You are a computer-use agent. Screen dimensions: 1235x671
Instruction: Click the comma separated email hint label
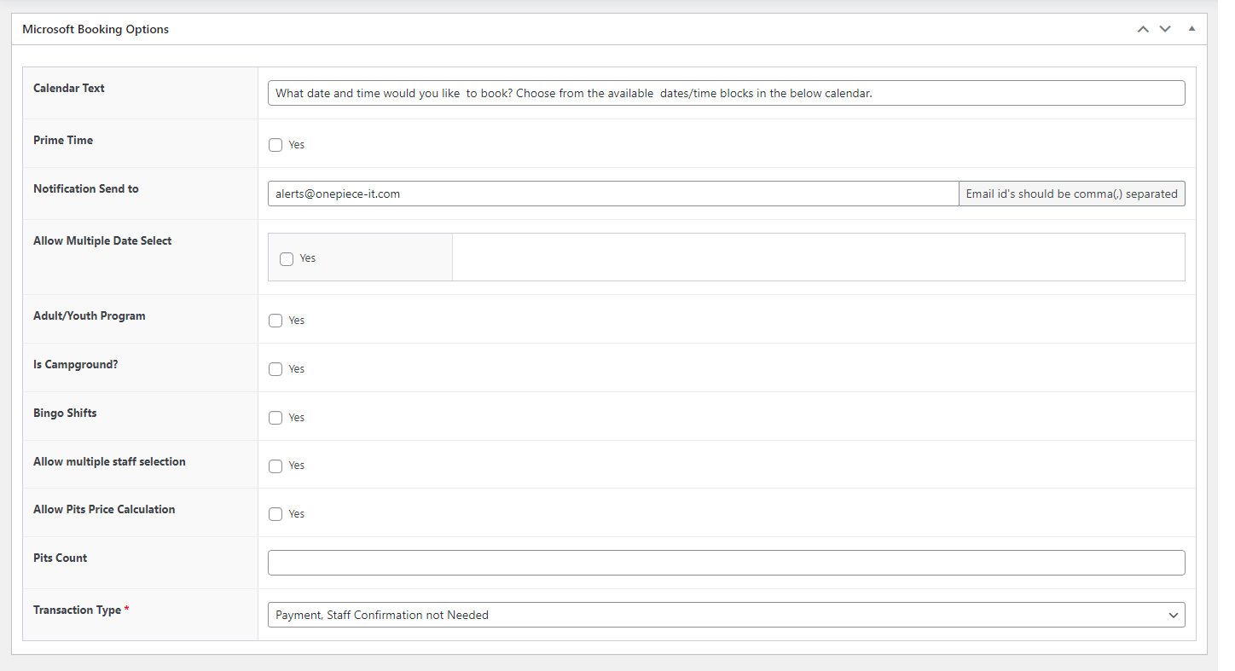[1071, 194]
